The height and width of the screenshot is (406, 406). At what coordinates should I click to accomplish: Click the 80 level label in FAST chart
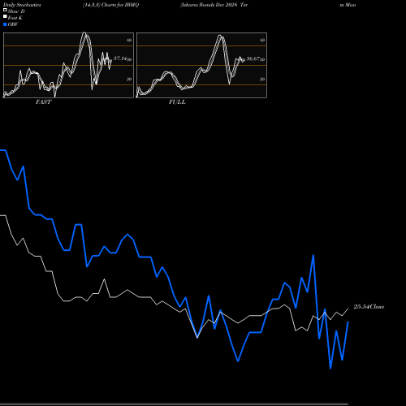pyautogui.click(x=129, y=40)
